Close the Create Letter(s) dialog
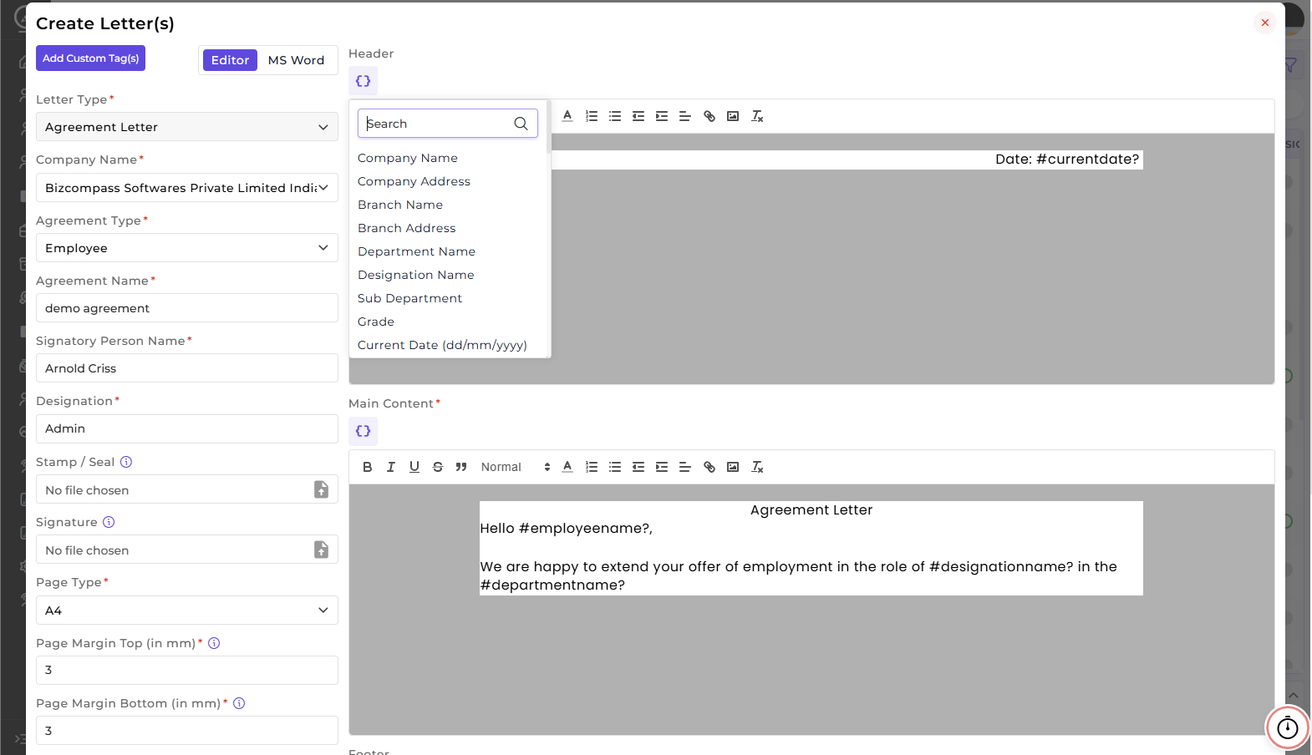Image resolution: width=1312 pixels, height=755 pixels. pos(1265,23)
